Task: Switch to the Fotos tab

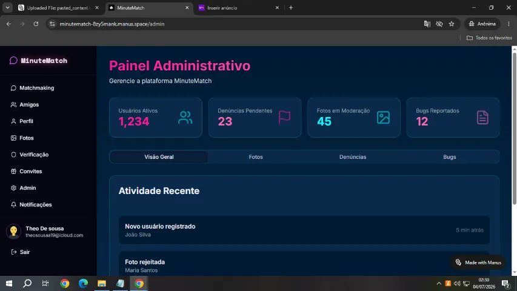Action: (256, 157)
